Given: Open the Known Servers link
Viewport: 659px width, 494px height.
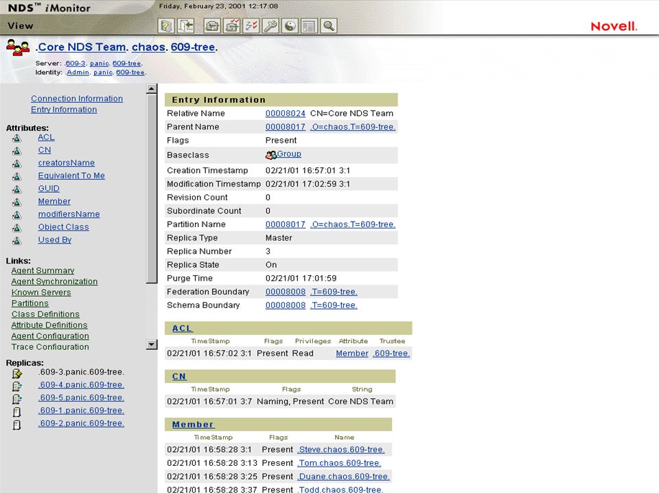Looking at the screenshot, I should [x=41, y=292].
